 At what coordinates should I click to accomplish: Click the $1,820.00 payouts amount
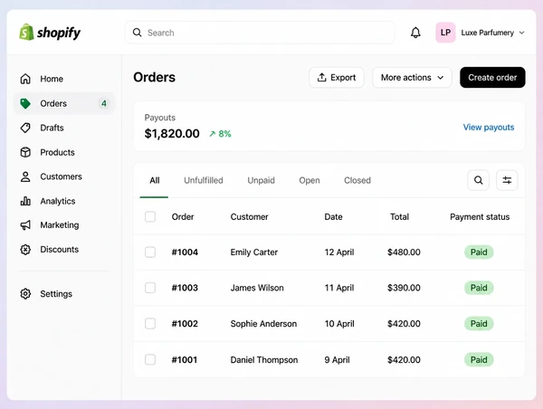pyautogui.click(x=172, y=134)
